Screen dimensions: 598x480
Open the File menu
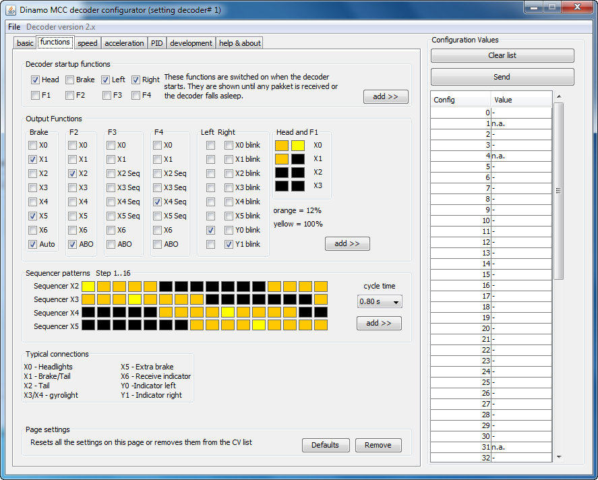(14, 26)
